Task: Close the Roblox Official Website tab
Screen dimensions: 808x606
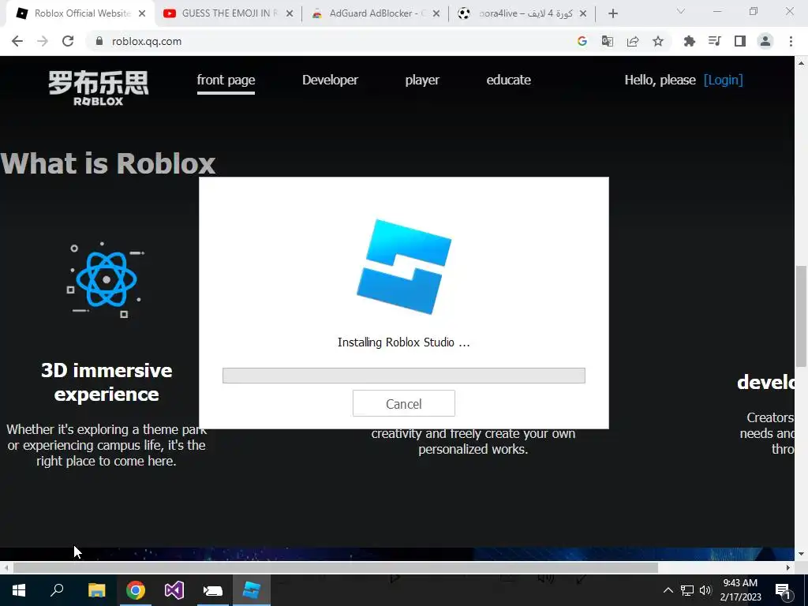Action: click(x=143, y=13)
